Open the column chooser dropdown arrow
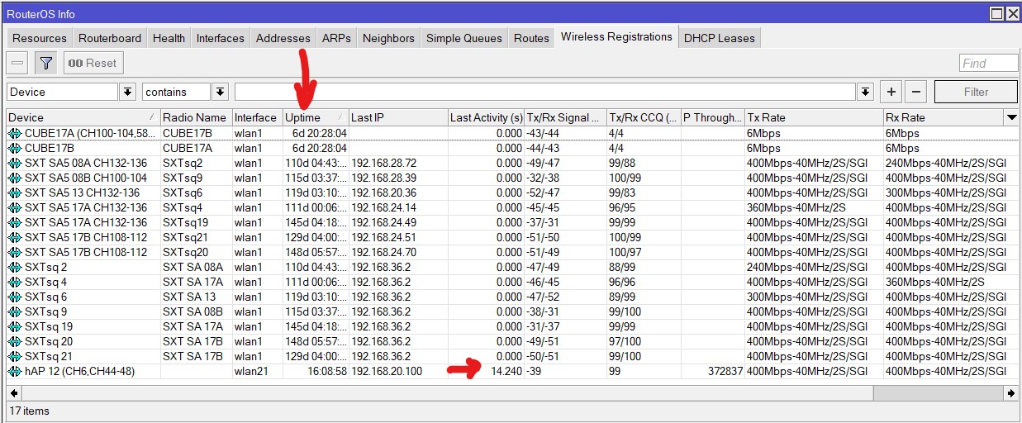 pos(1011,117)
